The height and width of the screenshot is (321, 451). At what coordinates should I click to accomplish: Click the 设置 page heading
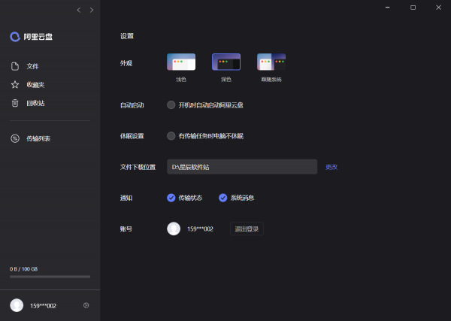pyautogui.click(x=127, y=36)
